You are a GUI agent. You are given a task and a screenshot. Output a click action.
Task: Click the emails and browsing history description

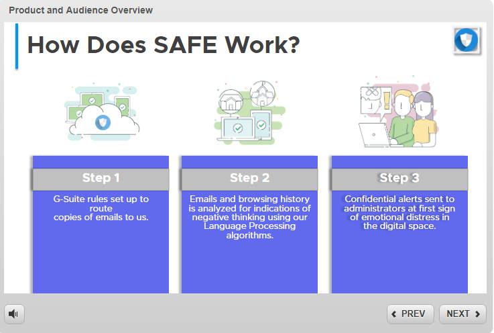[x=249, y=217]
